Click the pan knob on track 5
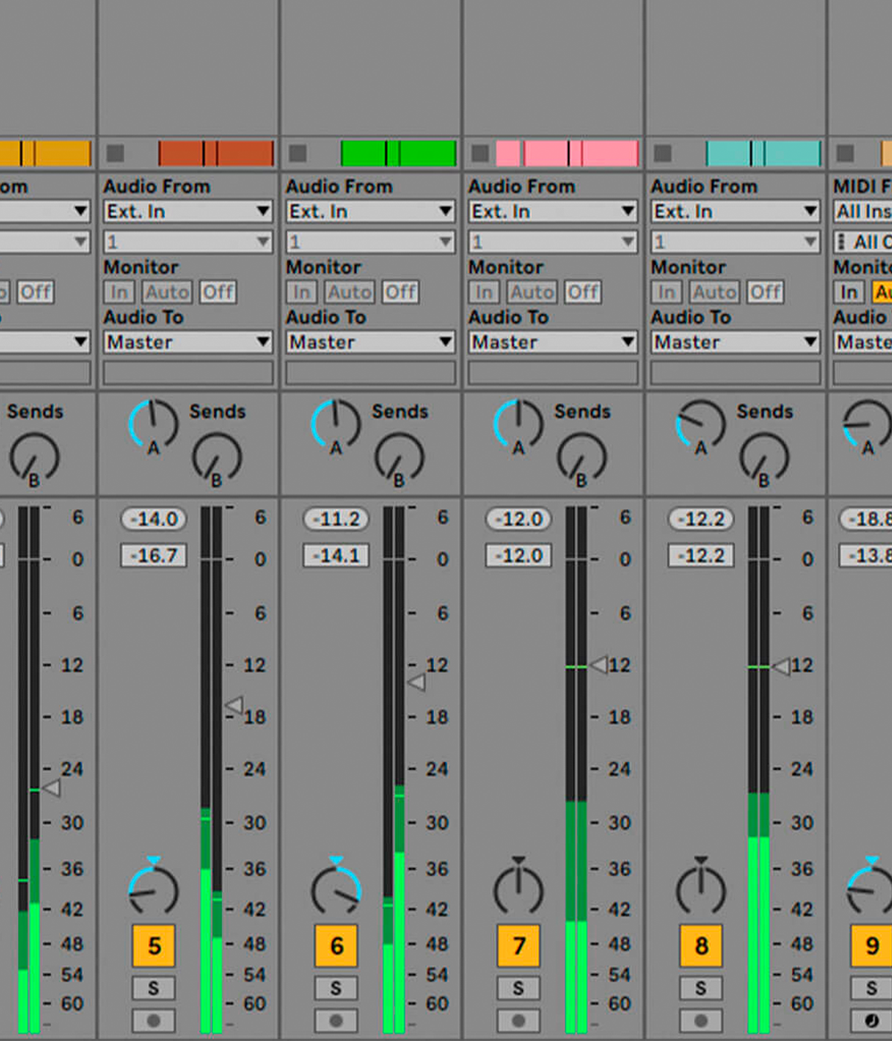Image resolution: width=892 pixels, height=1041 pixels. click(153, 890)
